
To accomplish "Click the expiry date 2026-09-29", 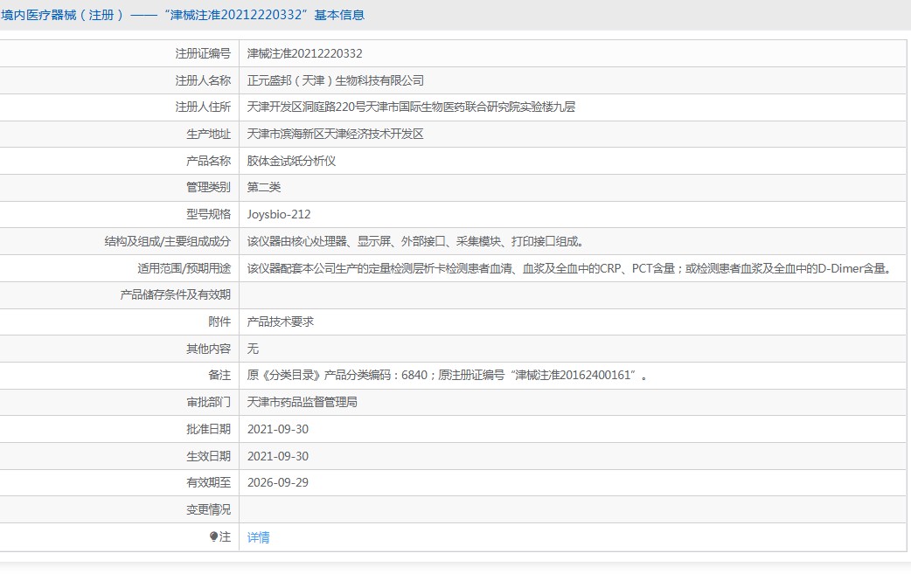I will point(278,482).
